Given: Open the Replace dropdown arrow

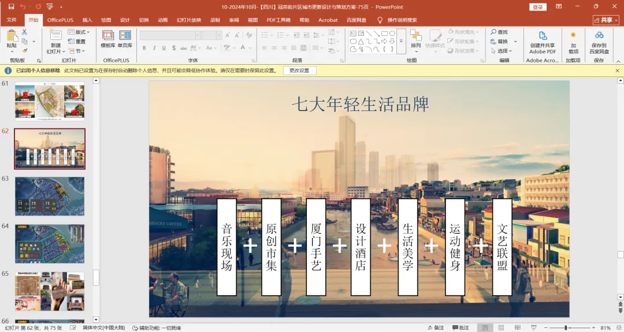Looking at the screenshot, I should (x=515, y=42).
